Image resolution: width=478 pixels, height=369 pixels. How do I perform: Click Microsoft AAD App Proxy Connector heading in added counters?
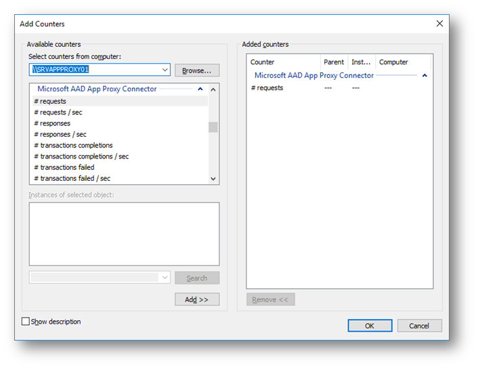pyautogui.click(x=314, y=75)
